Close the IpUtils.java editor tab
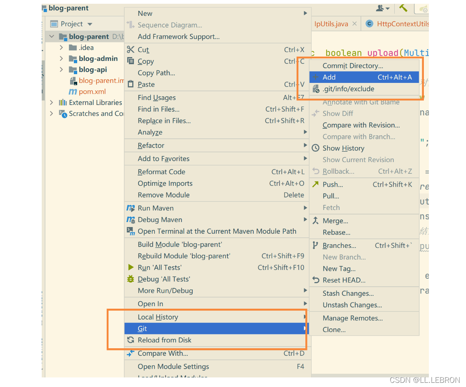The height and width of the screenshot is (387, 466). pos(355,24)
